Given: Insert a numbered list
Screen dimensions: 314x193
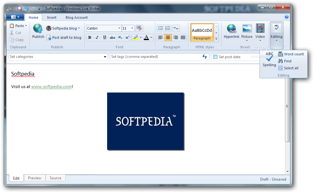Looking at the screenshot, I should click(x=168, y=28).
